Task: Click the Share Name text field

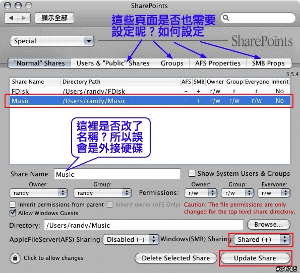Action: click(x=117, y=174)
